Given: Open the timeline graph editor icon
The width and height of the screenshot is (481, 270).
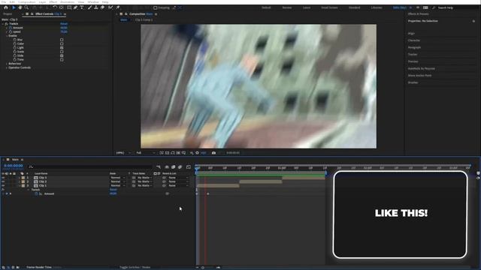Looking at the screenshot, I should [x=189, y=166].
